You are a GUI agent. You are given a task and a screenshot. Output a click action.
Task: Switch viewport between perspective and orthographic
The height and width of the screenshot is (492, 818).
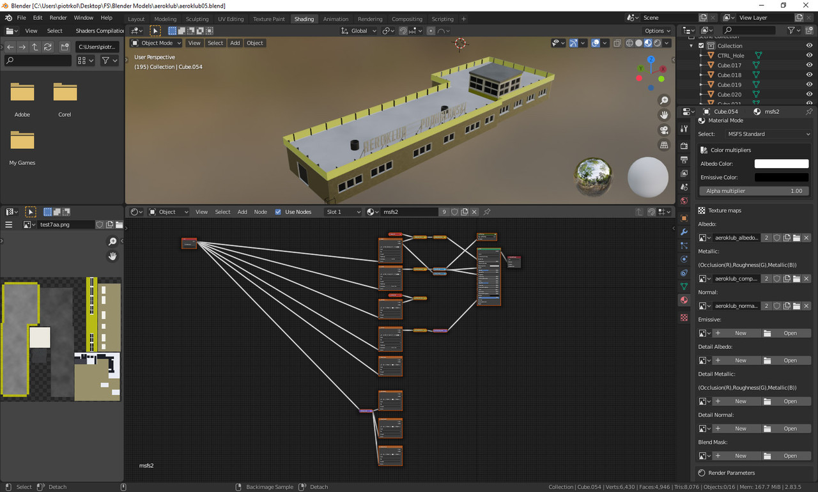click(665, 145)
